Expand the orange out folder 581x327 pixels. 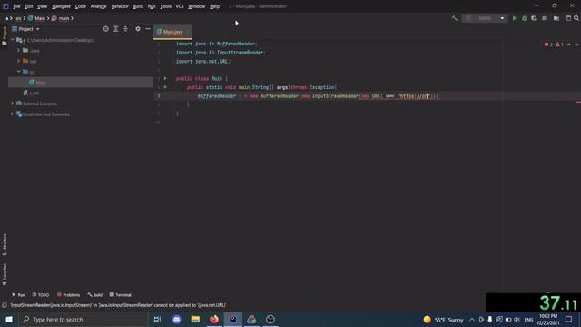[18, 61]
